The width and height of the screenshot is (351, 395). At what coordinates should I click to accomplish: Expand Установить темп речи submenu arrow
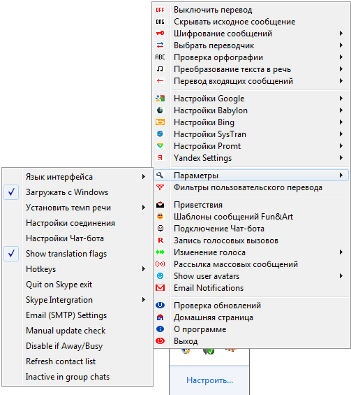click(x=144, y=208)
